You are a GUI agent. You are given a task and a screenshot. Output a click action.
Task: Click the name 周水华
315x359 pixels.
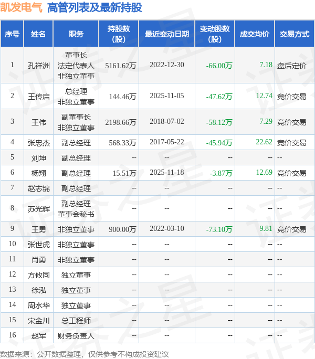pyautogui.click(x=38, y=305)
